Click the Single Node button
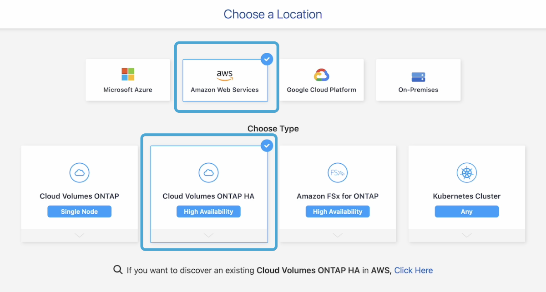Viewport: 546px width, 292px height. [79, 211]
